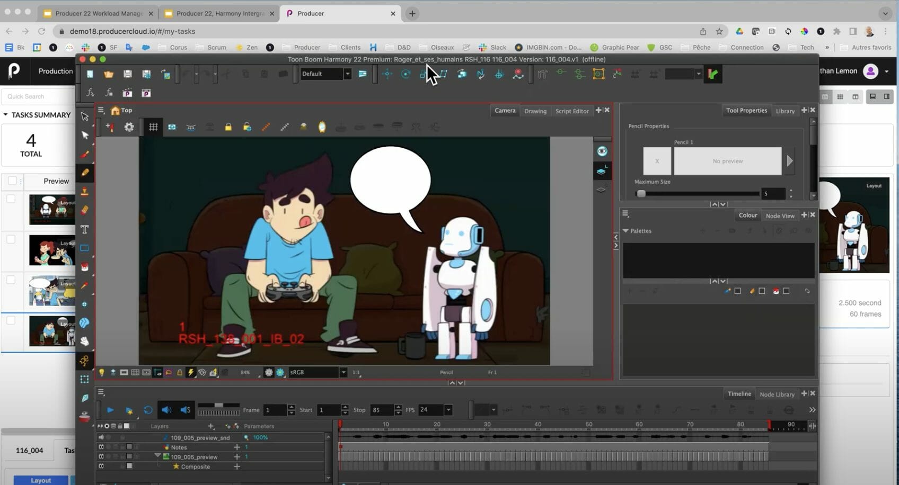Collapse the 109_005_preview layer group

[x=157, y=456]
